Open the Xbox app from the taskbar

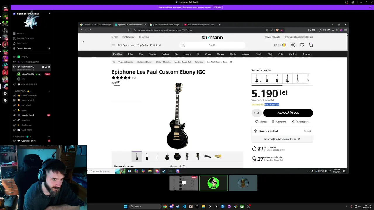pos(242,206)
